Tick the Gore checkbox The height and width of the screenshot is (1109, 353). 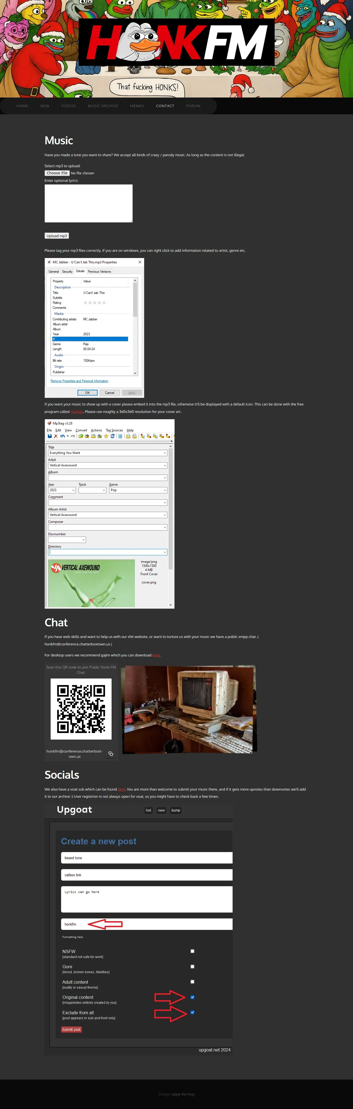coord(192,967)
